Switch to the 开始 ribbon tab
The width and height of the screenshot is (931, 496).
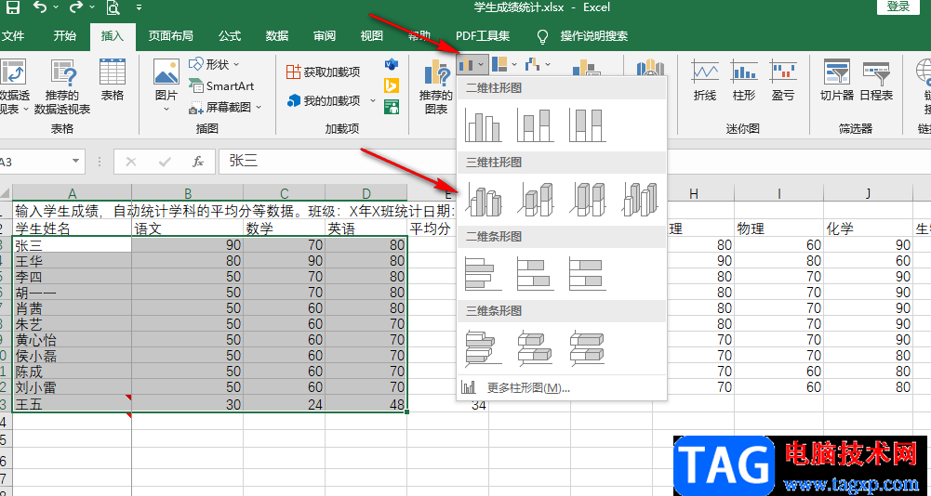pyautogui.click(x=64, y=36)
